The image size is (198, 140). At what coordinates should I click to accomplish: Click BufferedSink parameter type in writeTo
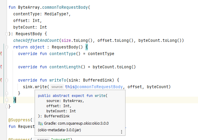(x=97, y=80)
